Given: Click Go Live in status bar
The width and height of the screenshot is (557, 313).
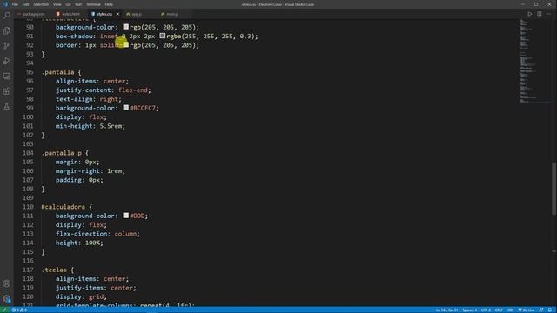Looking at the screenshot, I should (526, 310).
